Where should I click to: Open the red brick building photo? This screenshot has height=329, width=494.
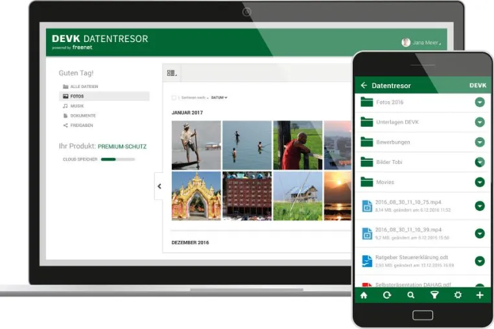pos(247,196)
